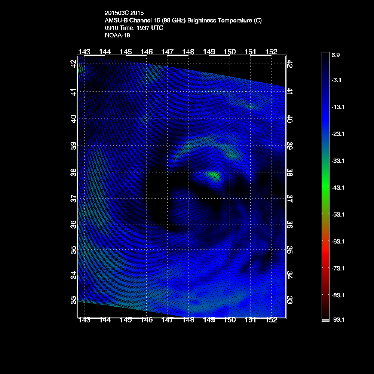Click longitude 143 on the top axis

click(x=85, y=52)
